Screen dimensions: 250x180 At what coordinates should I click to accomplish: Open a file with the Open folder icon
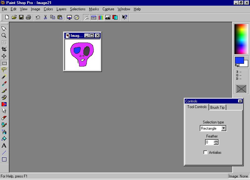coord(14,17)
